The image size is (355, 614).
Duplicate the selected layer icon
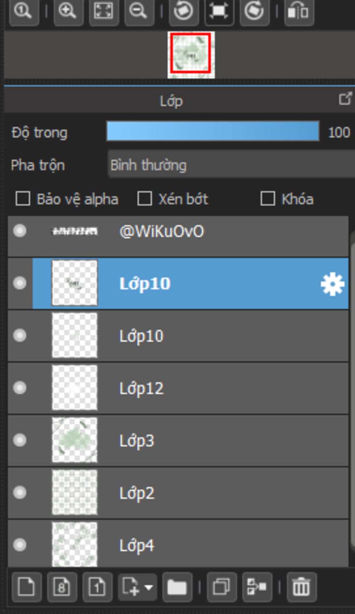click(222, 587)
